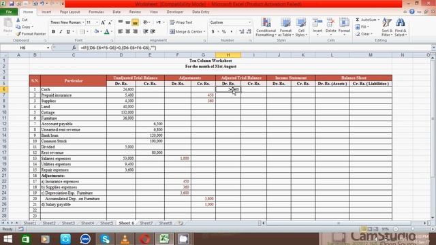This screenshot has height=245, width=436.
Task: Open the Number Format Custom dropdown
Action: 249,22
